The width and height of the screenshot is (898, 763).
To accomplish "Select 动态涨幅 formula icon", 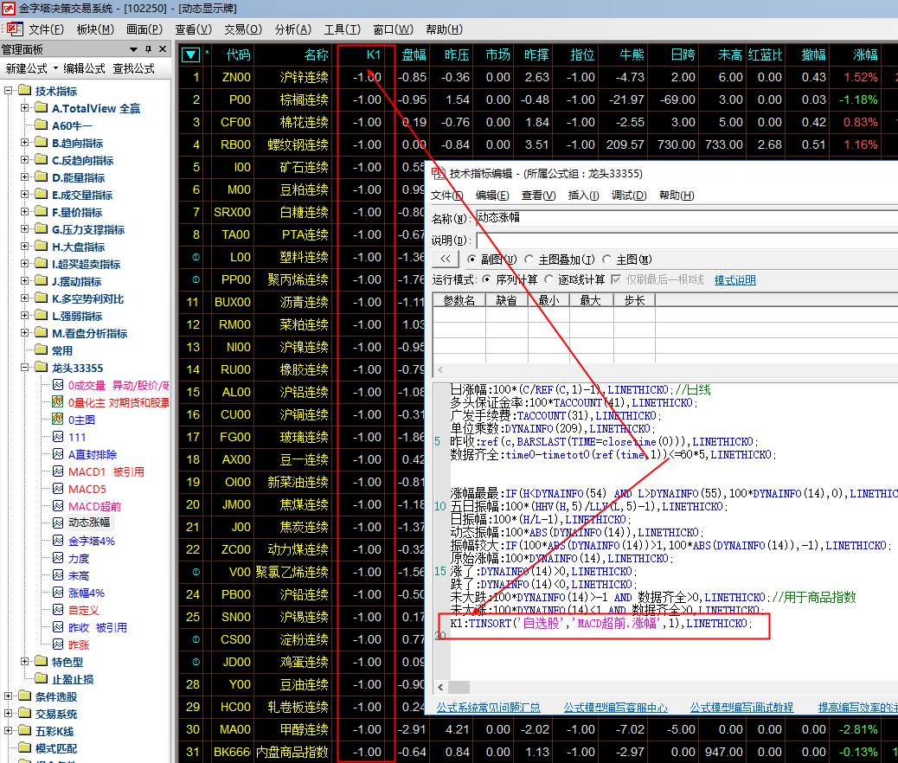I will [x=58, y=523].
